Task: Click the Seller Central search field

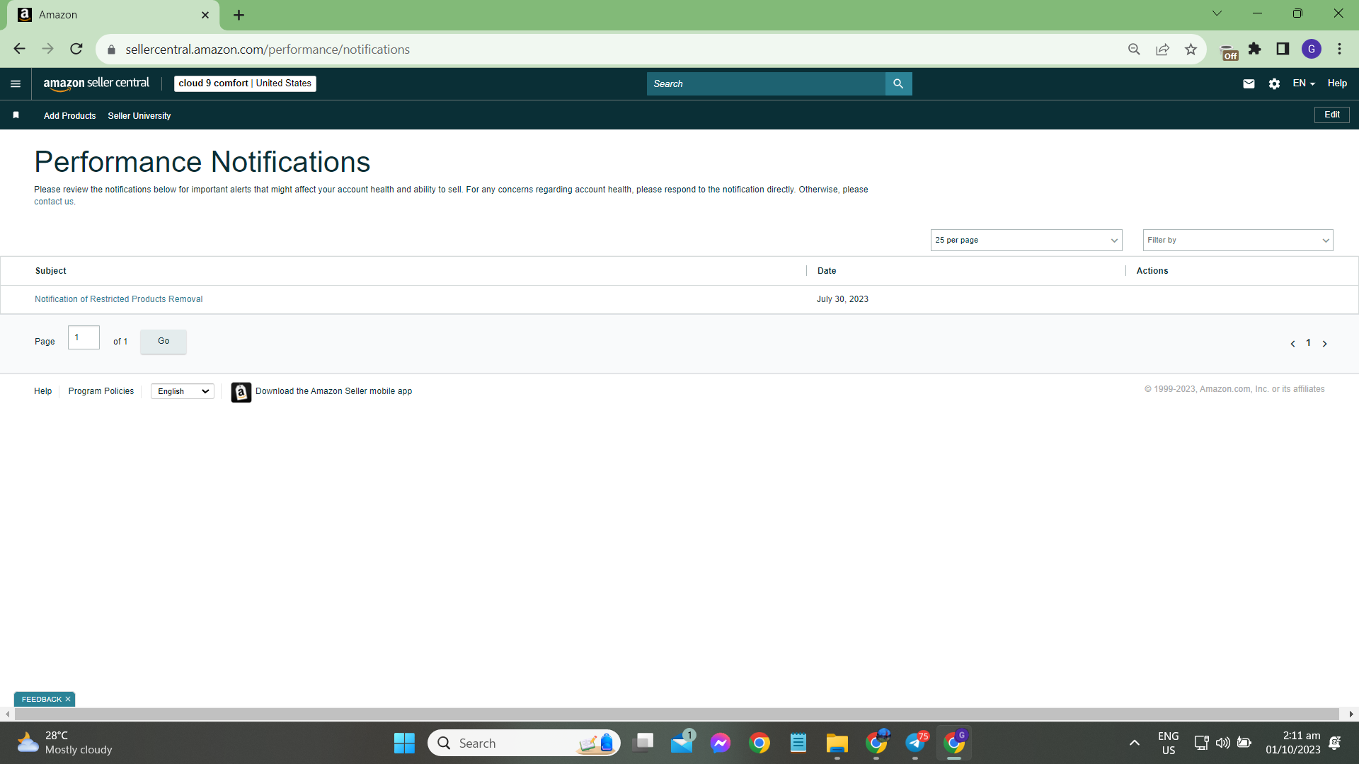Action: (x=766, y=83)
